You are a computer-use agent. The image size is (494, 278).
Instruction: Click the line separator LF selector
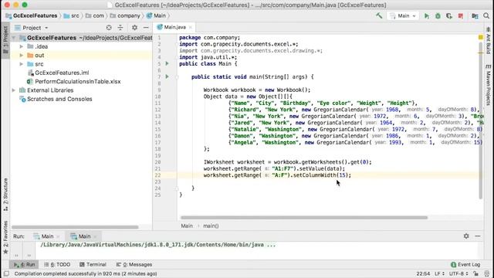tap(439, 273)
